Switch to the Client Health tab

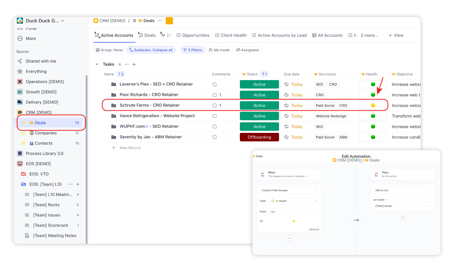(x=230, y=35)
